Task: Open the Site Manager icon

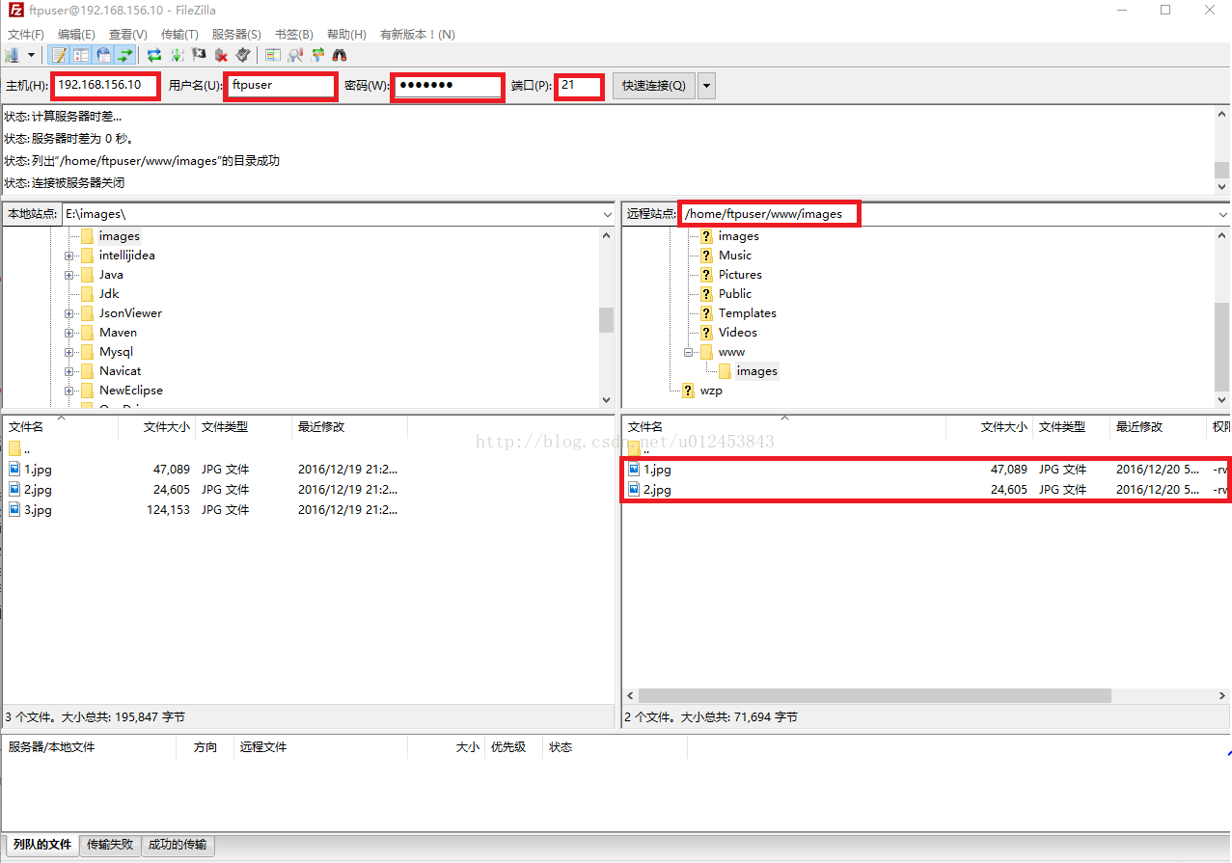Action: pyautogui.click(x=12, y=55)
